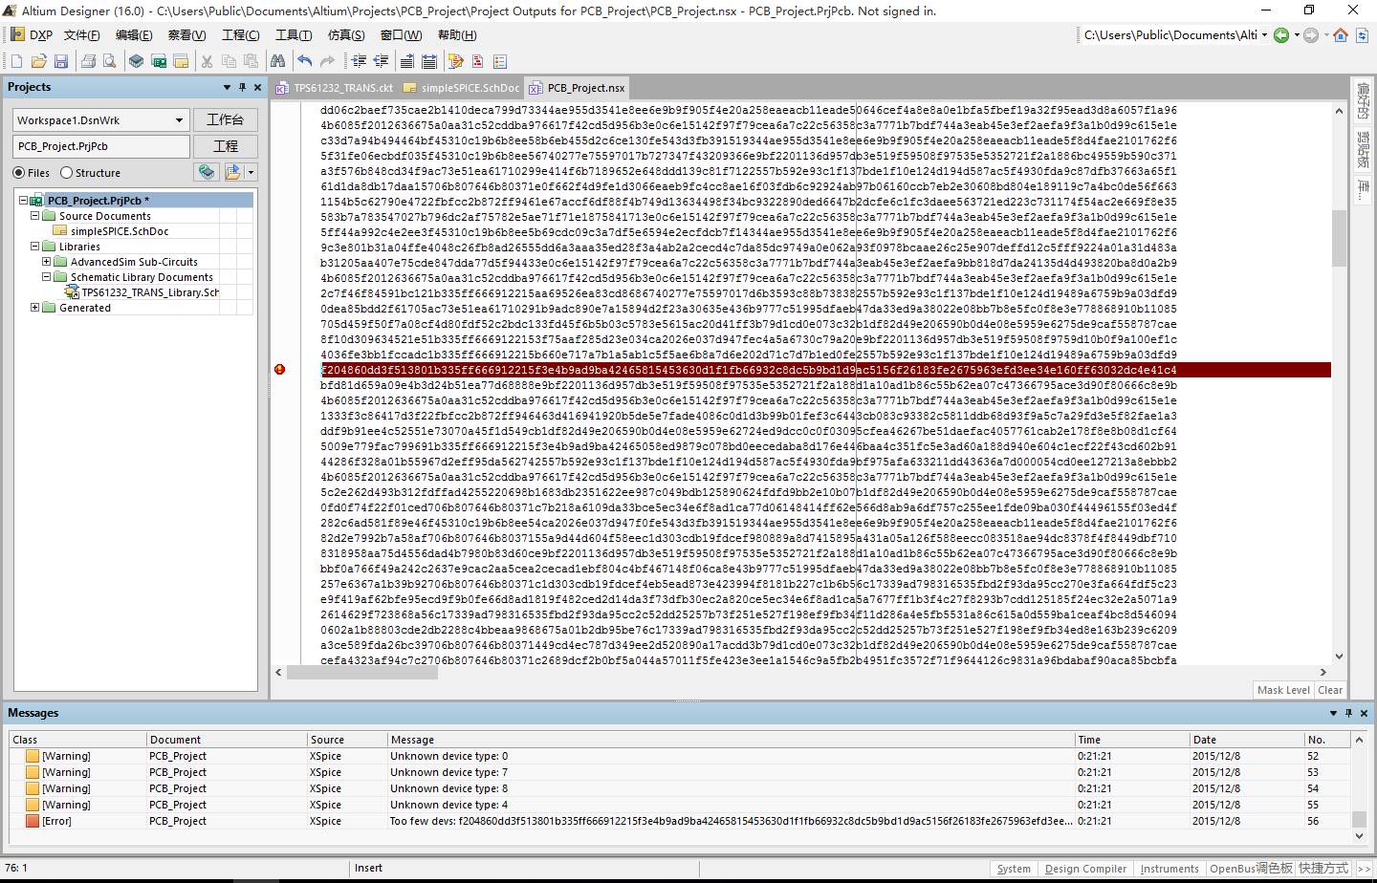Screen dimensions: 1377x883
Task: Open the PCB release view icon
Action: click(x=159, y=61)
